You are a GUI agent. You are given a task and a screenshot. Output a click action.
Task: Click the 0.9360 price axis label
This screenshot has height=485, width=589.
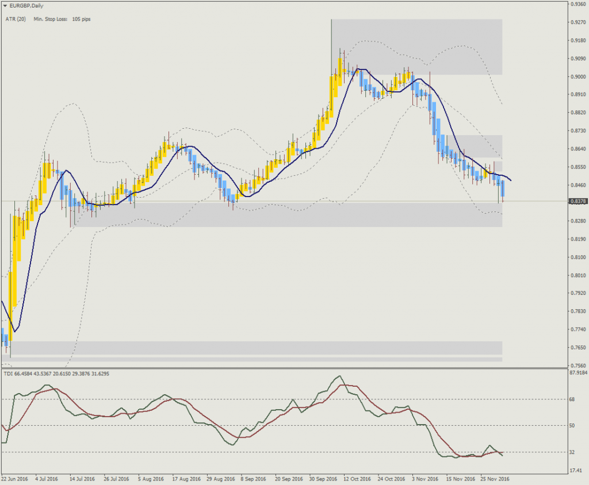(577, 4)
